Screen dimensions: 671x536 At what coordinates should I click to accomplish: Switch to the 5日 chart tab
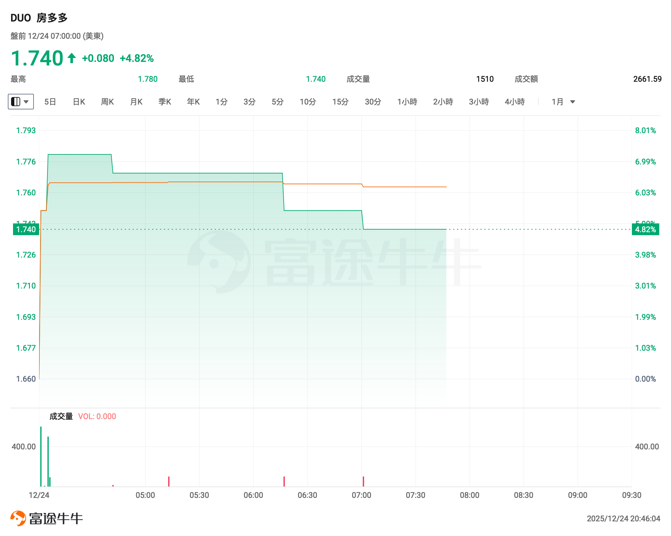point(50,102)
